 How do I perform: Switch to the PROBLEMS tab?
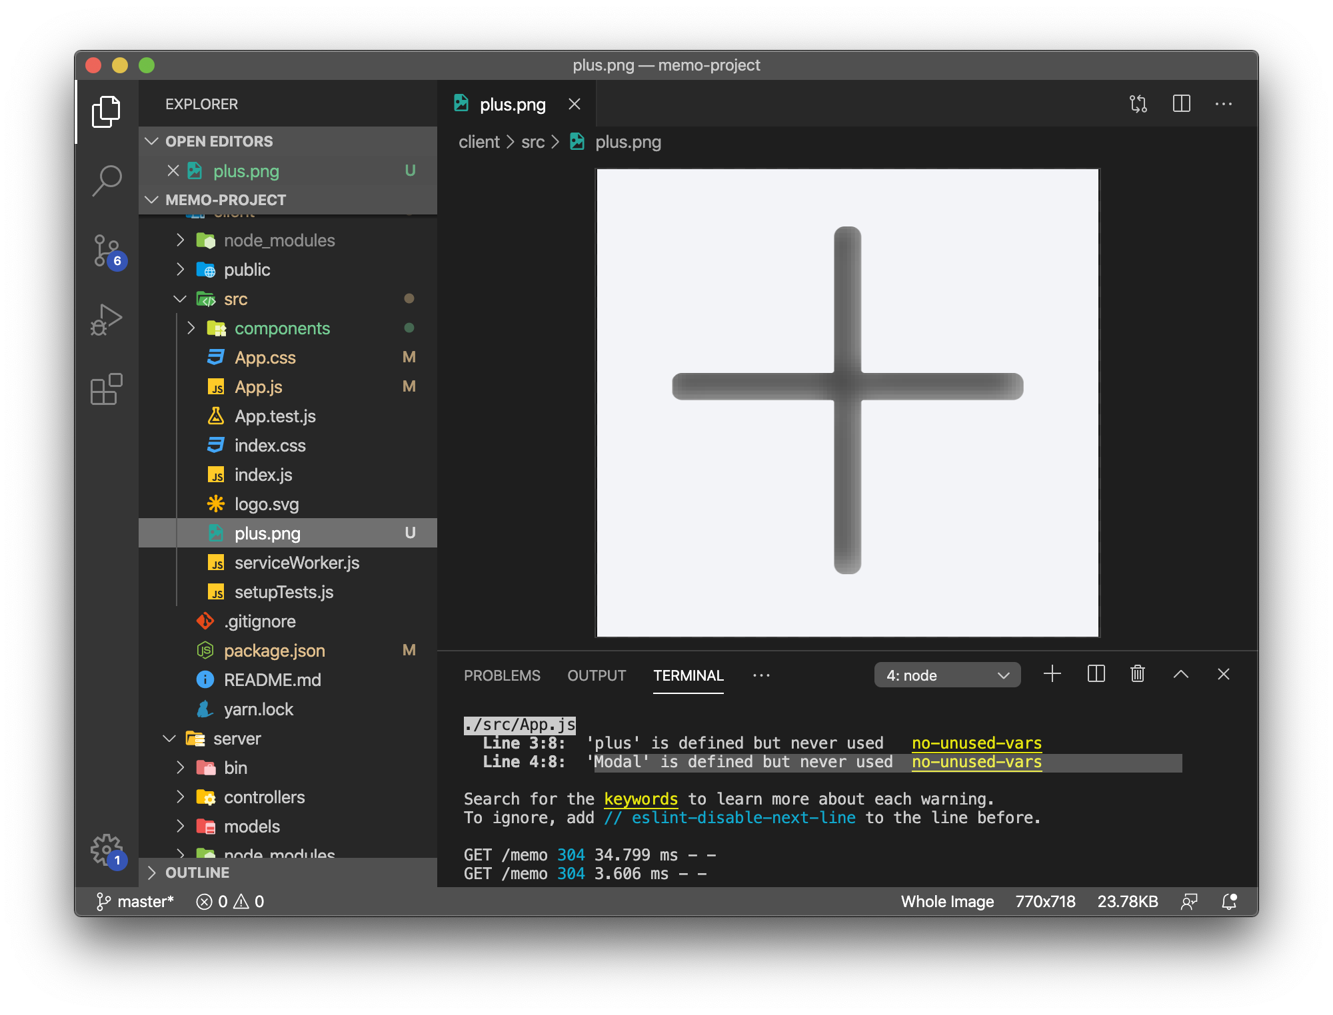click(x=502, y=675)
